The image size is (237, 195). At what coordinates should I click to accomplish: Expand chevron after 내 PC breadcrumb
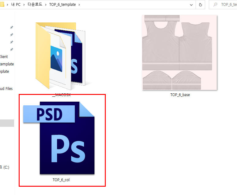[x=24, y=5]
